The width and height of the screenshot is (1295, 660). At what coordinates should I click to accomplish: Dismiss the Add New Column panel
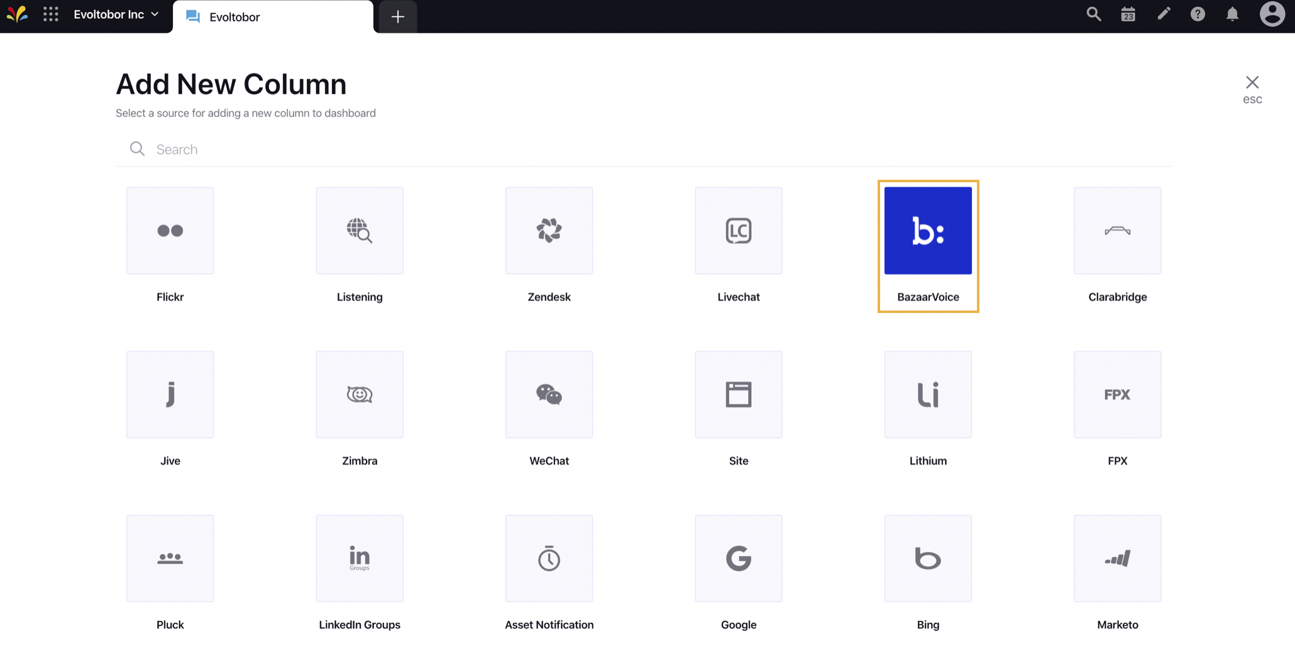[x=1252, y=82]
